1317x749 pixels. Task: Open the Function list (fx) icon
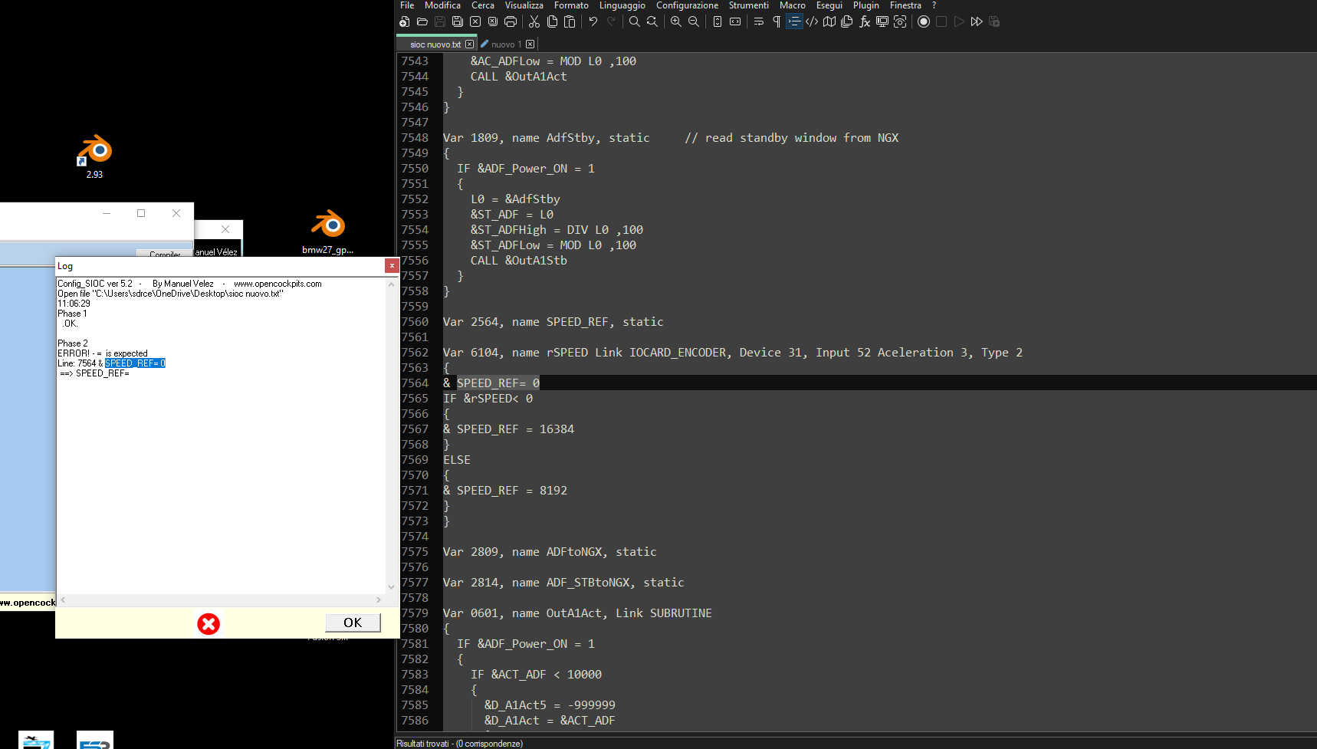865,21
